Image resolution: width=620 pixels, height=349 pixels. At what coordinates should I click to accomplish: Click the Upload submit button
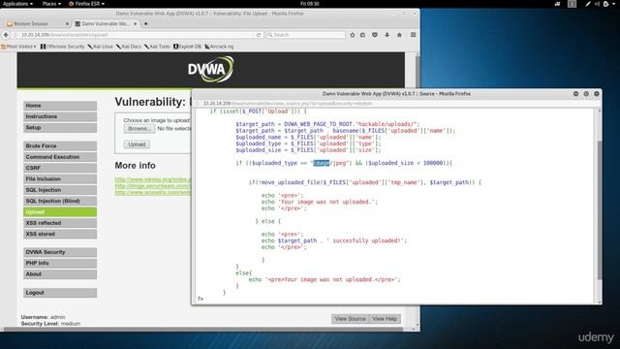137,144
